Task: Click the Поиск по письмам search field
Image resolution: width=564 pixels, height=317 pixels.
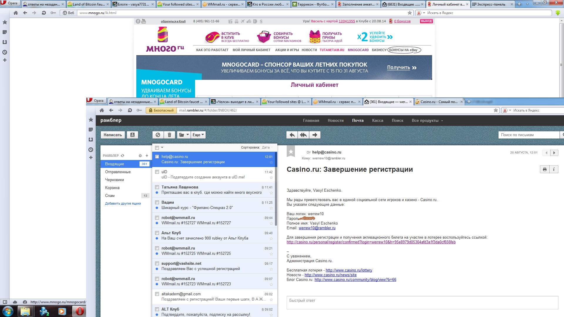Action: (529, 135)
